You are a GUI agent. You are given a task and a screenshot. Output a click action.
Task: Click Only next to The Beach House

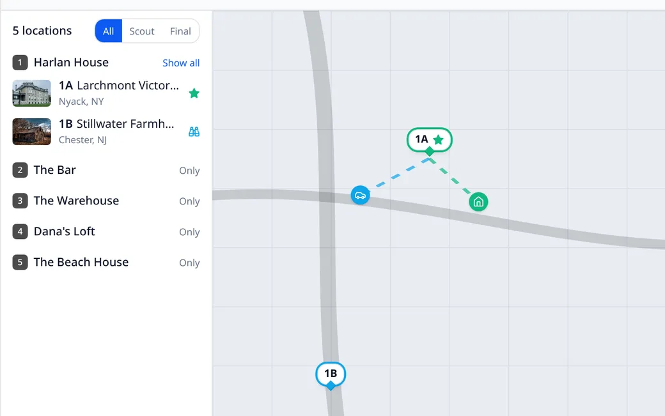(x=189, y=263)
